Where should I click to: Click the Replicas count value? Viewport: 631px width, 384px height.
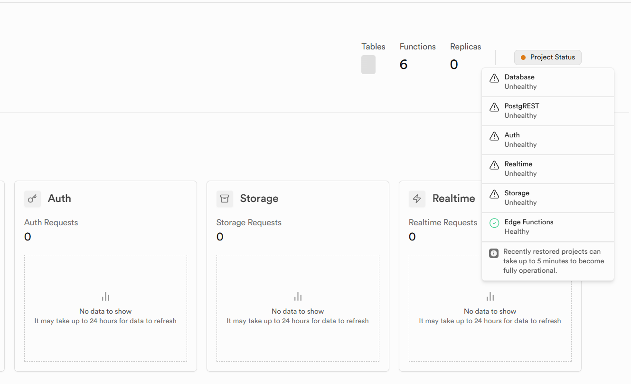pyautogui.click(x=454, y=65)
